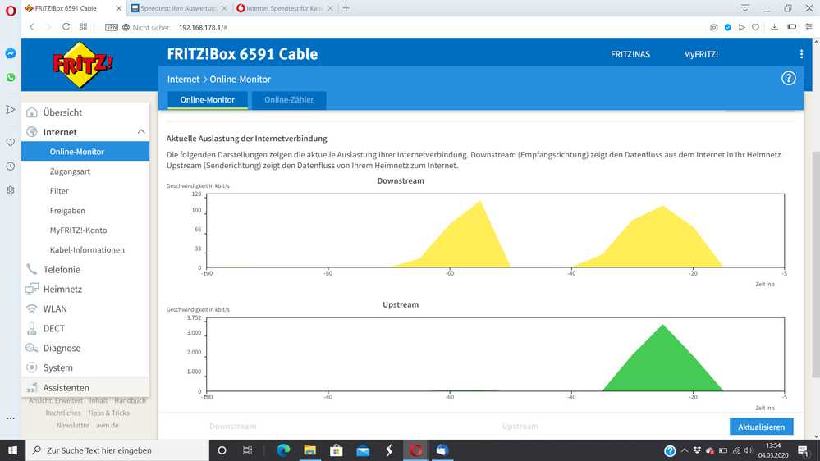Open downloads icon in toolbar
The height and width of the screenshot is (461, 820).
(775, 26)
